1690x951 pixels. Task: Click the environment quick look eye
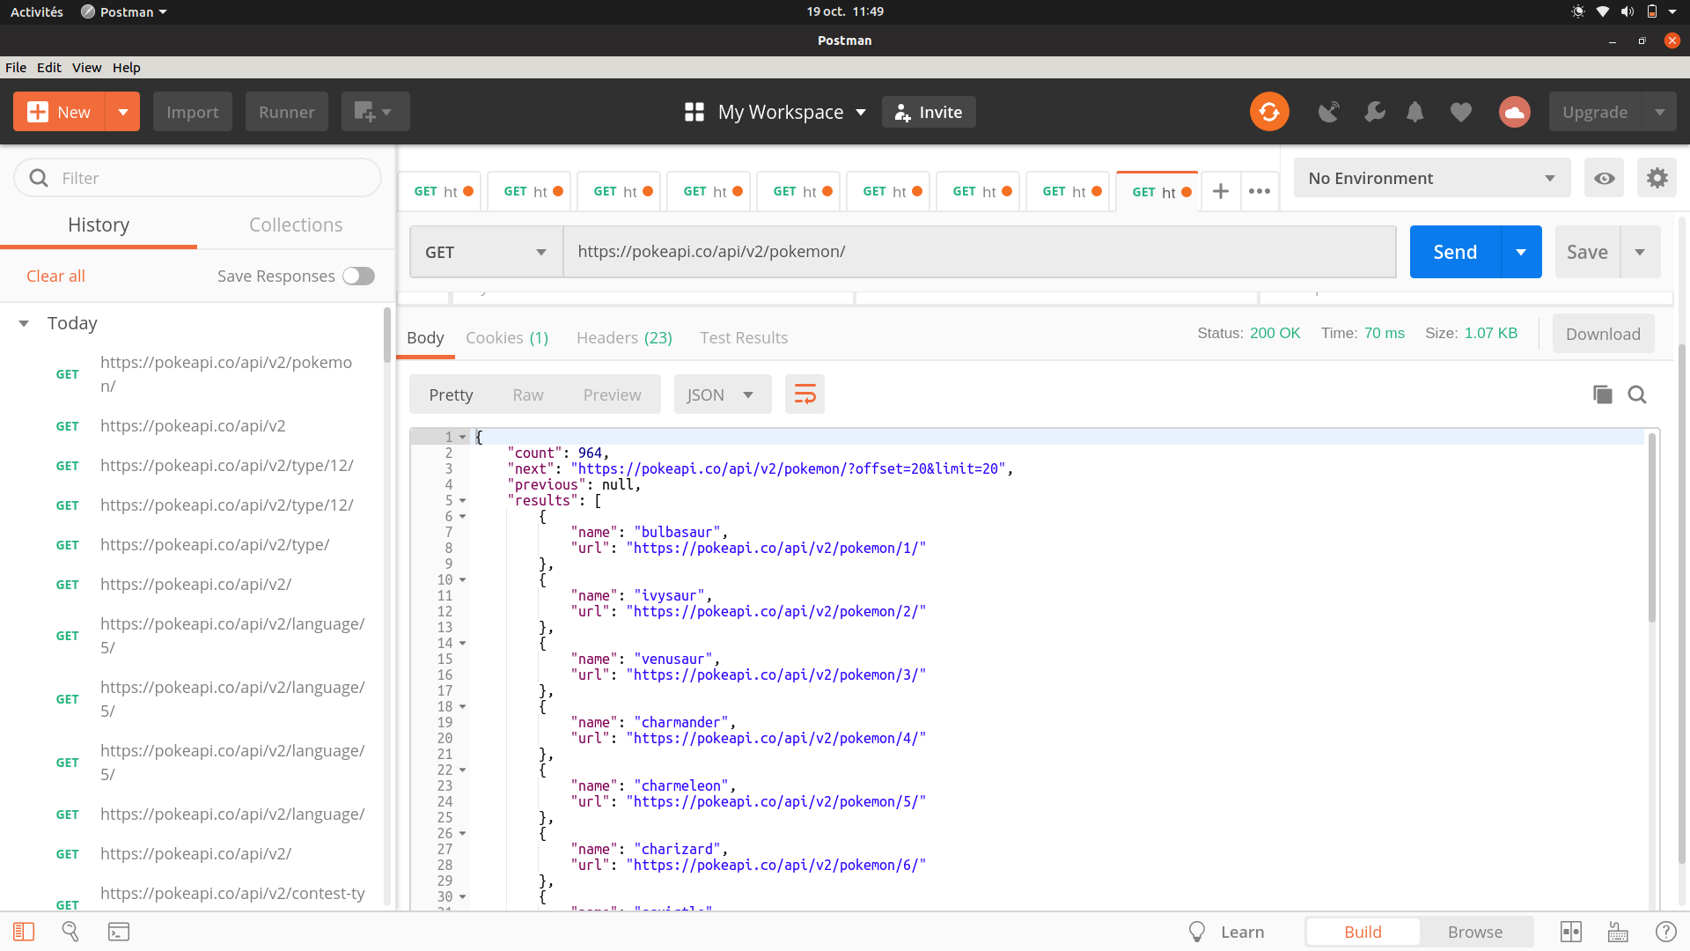click(1604, 178)
